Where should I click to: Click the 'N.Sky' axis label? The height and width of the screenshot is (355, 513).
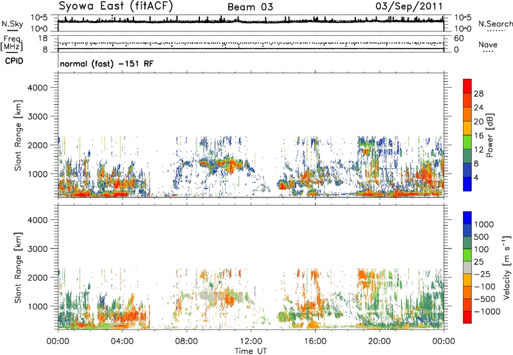point(12,24)
